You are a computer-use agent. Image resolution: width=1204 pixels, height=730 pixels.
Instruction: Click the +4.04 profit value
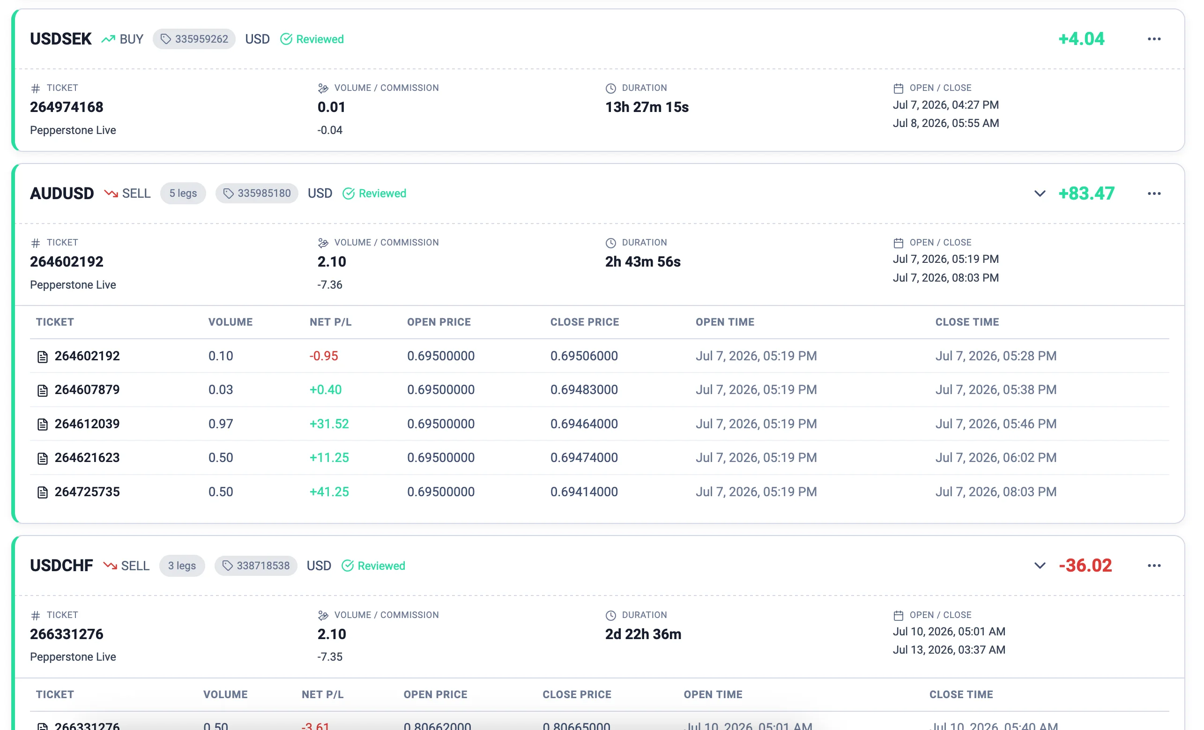[1081, 39]
